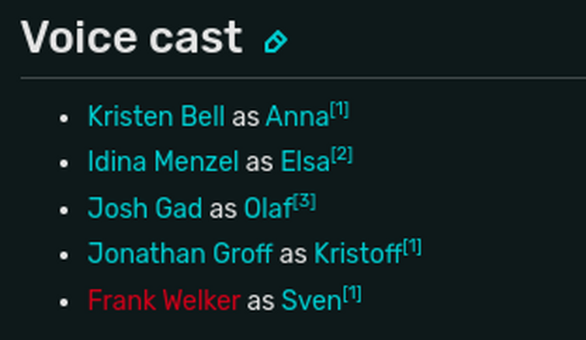Click reference [3] next to Olaf

(x=304, y=202)
